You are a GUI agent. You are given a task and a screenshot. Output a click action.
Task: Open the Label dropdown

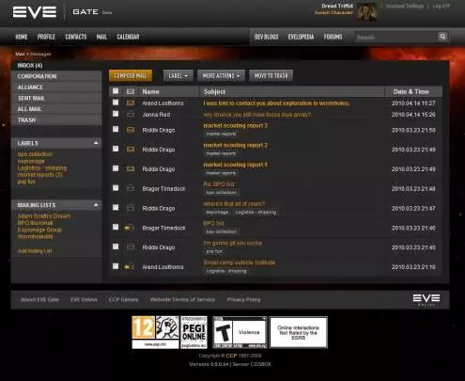click(x=178, y=75)
